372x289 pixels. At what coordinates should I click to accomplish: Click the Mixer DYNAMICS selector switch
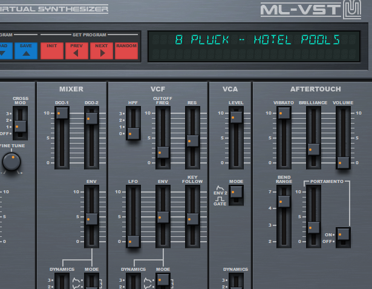tap(62, 281)
